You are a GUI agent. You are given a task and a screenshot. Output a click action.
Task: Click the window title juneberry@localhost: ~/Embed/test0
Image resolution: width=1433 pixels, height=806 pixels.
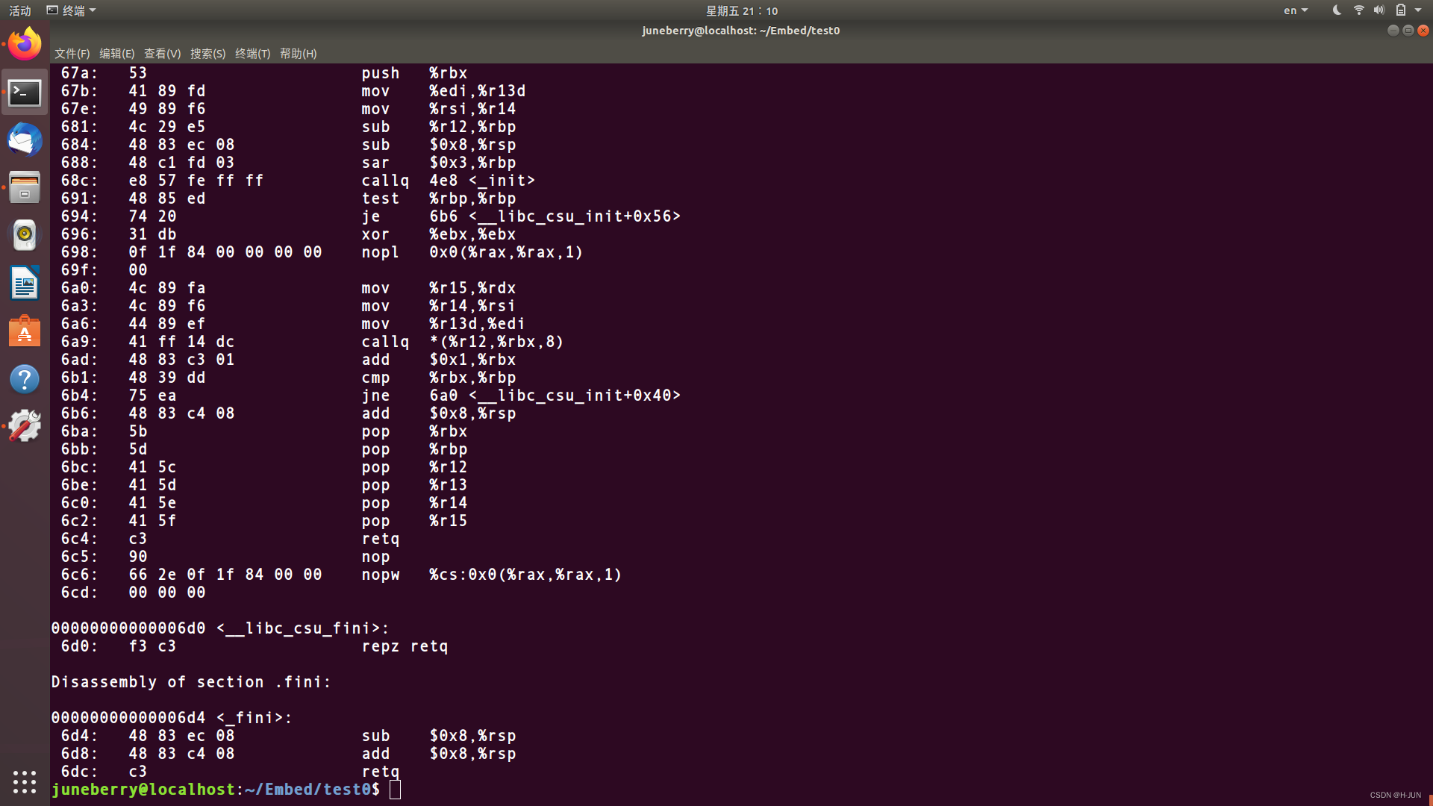740,31
